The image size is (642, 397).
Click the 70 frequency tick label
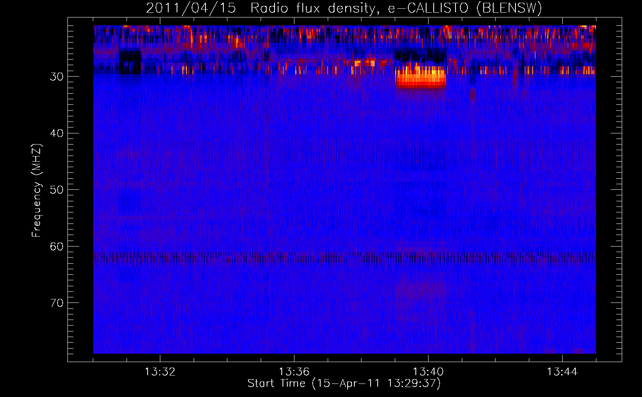click(x=57, y=303)
